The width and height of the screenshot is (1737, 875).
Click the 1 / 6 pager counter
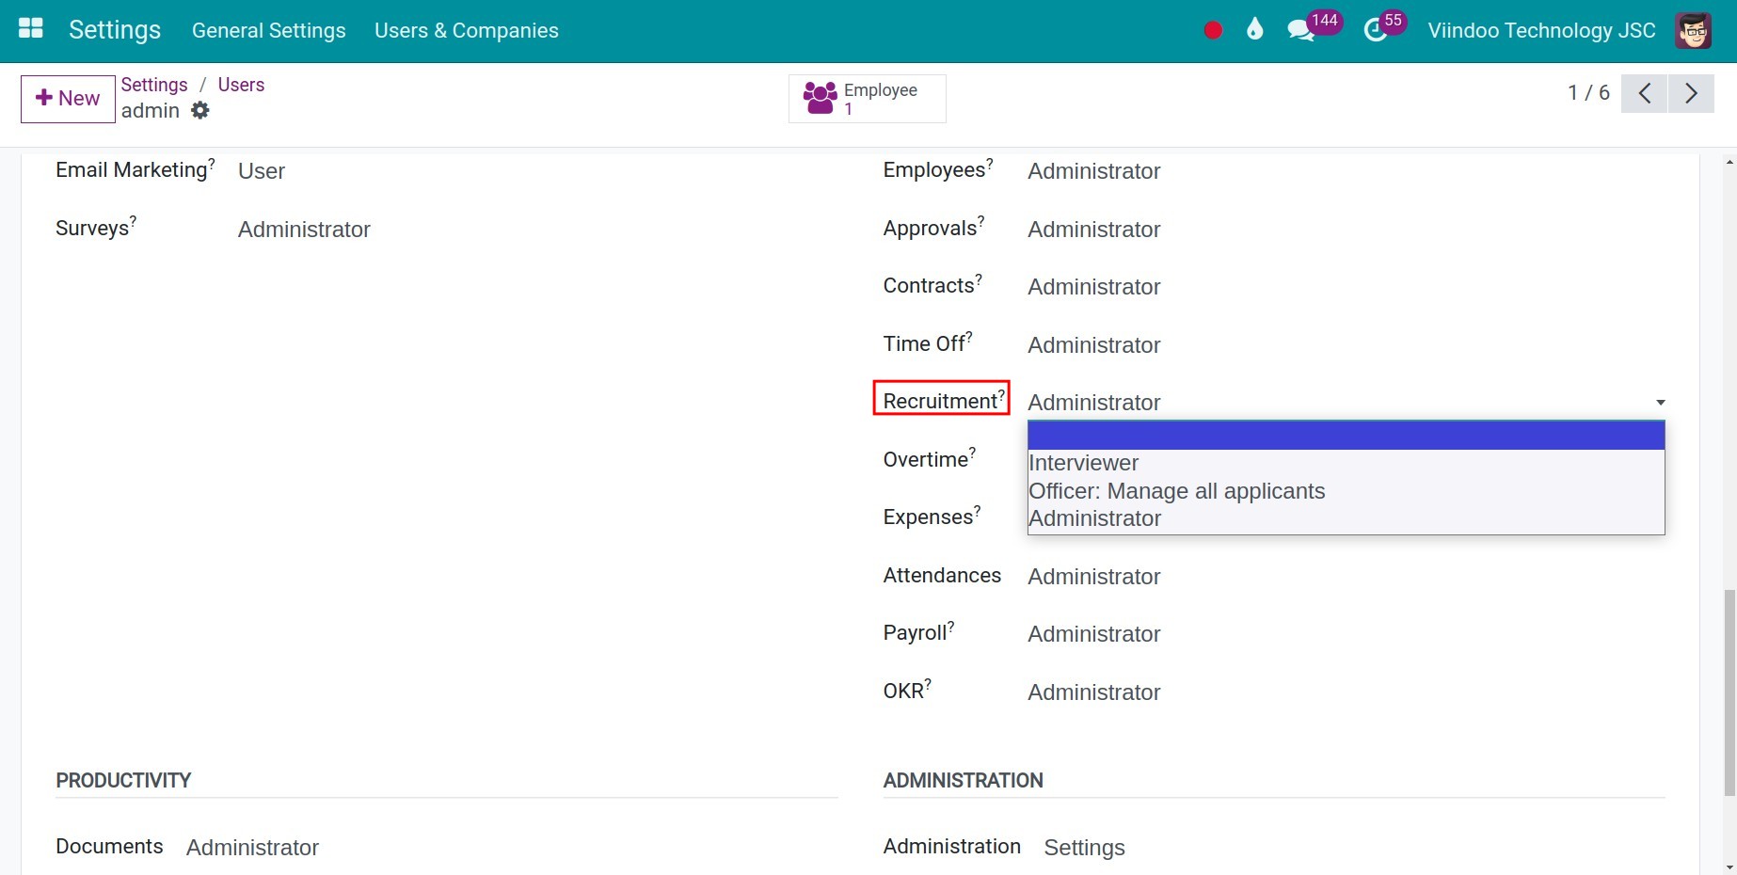(1588, 93)
